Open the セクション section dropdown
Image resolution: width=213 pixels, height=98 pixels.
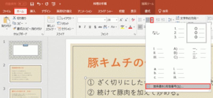coord(65,29)
